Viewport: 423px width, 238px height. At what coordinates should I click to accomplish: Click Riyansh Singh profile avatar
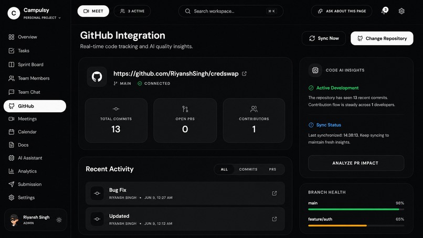click(14, 220)
